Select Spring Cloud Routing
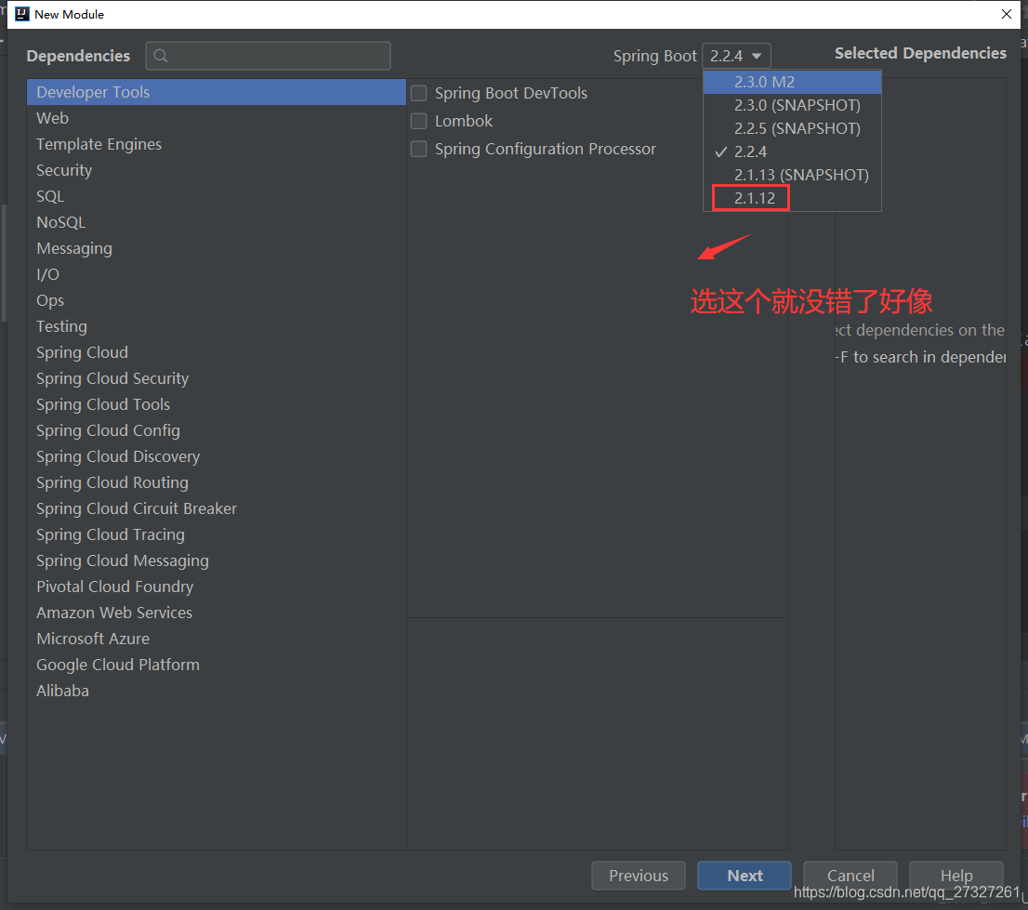 [217, 482]
